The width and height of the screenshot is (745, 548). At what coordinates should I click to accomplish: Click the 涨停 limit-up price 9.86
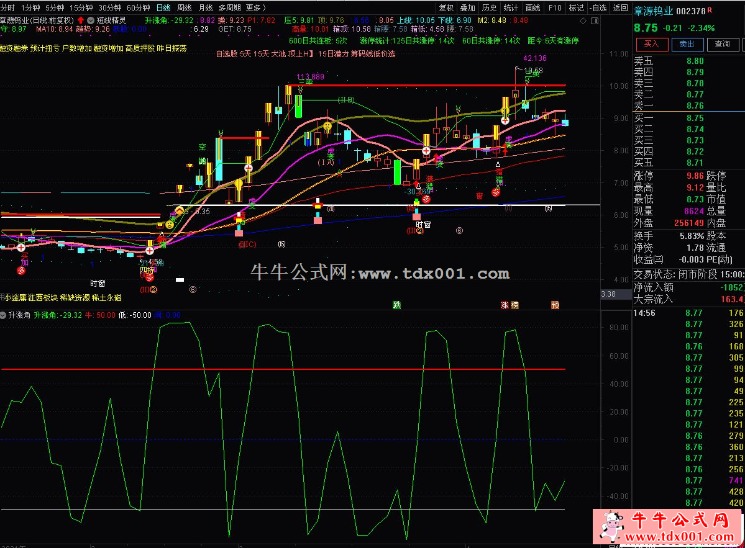[x=695, y=176]
